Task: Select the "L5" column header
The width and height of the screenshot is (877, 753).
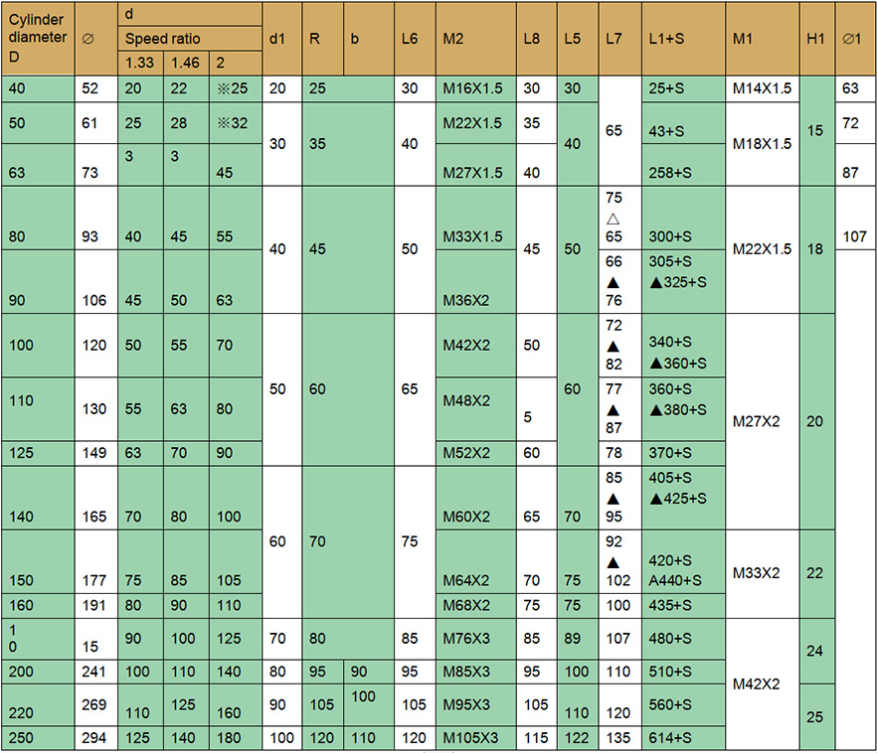Action: tap(578, 39)
